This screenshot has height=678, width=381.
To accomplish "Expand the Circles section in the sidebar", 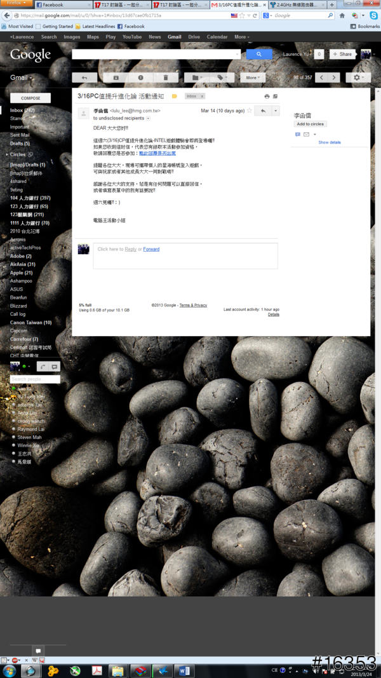I will (x=8, y=154).
